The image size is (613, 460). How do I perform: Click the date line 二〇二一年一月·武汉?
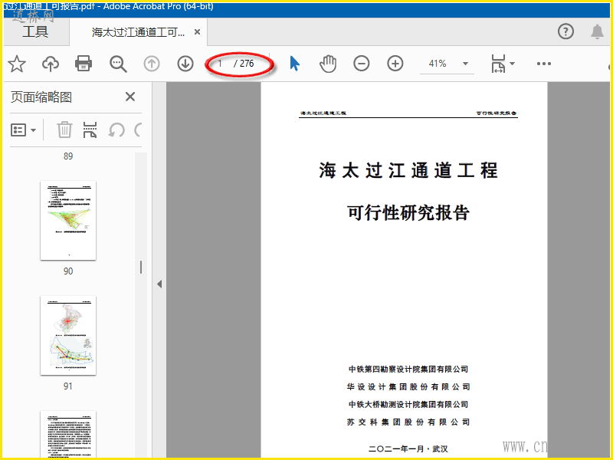[x=408, y=449]
